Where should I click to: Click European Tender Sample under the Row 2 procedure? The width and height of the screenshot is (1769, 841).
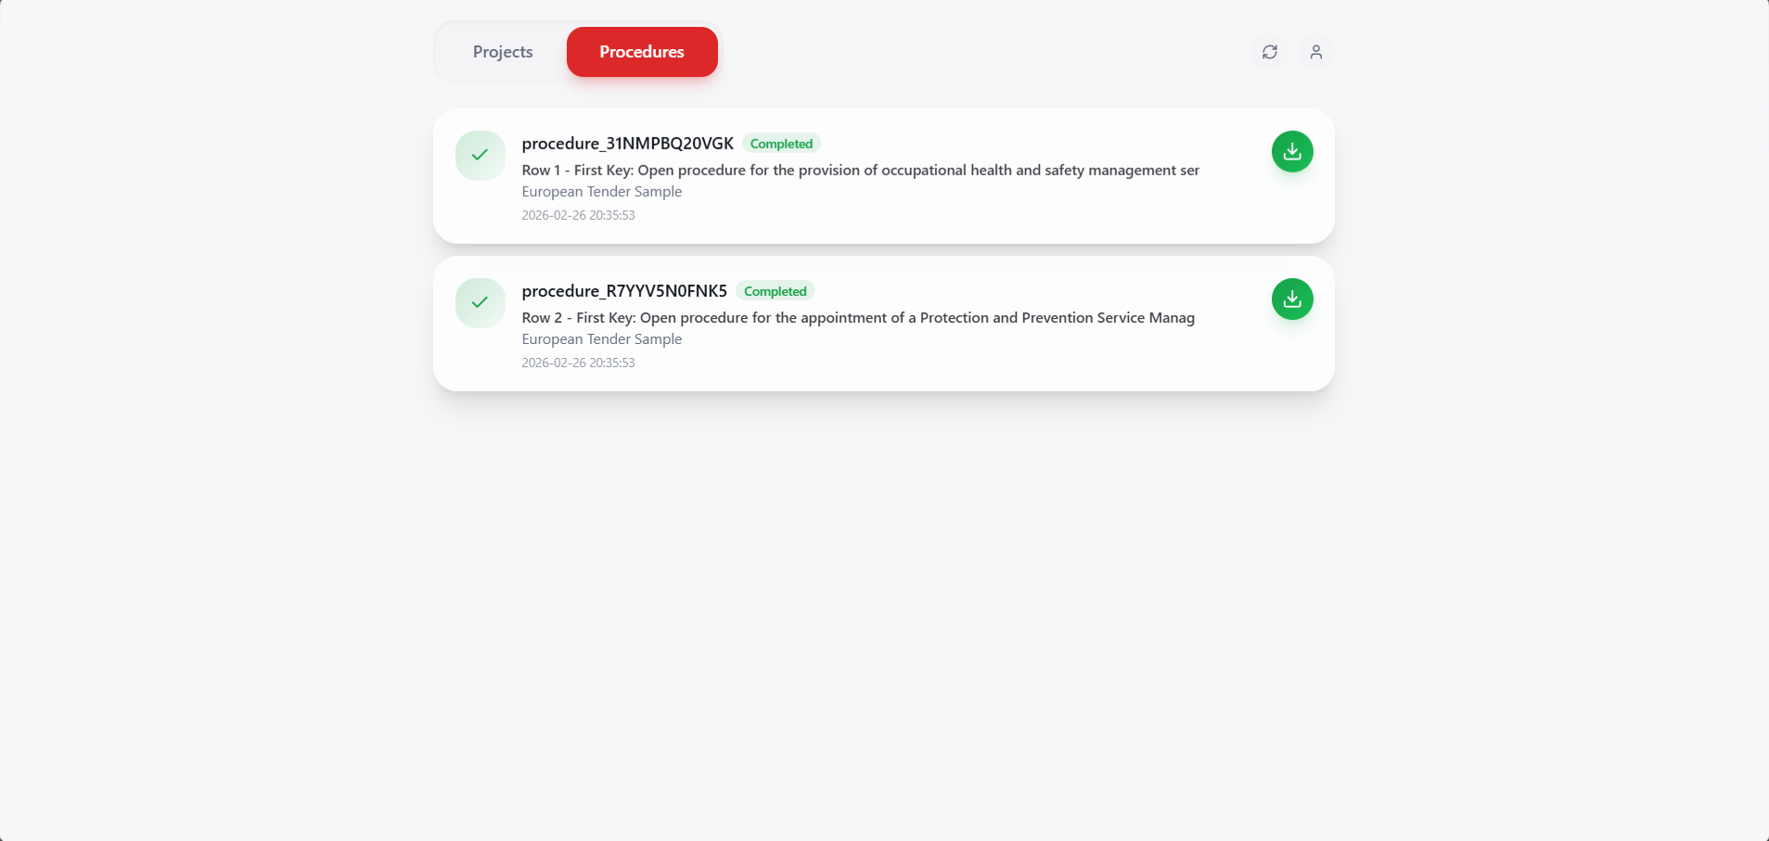(601, 339)
